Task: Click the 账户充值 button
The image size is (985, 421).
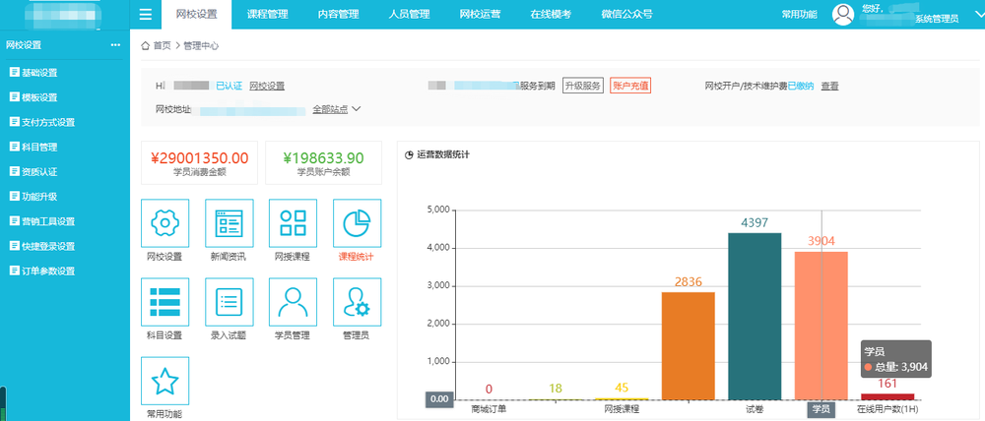Action: (630, 86)
